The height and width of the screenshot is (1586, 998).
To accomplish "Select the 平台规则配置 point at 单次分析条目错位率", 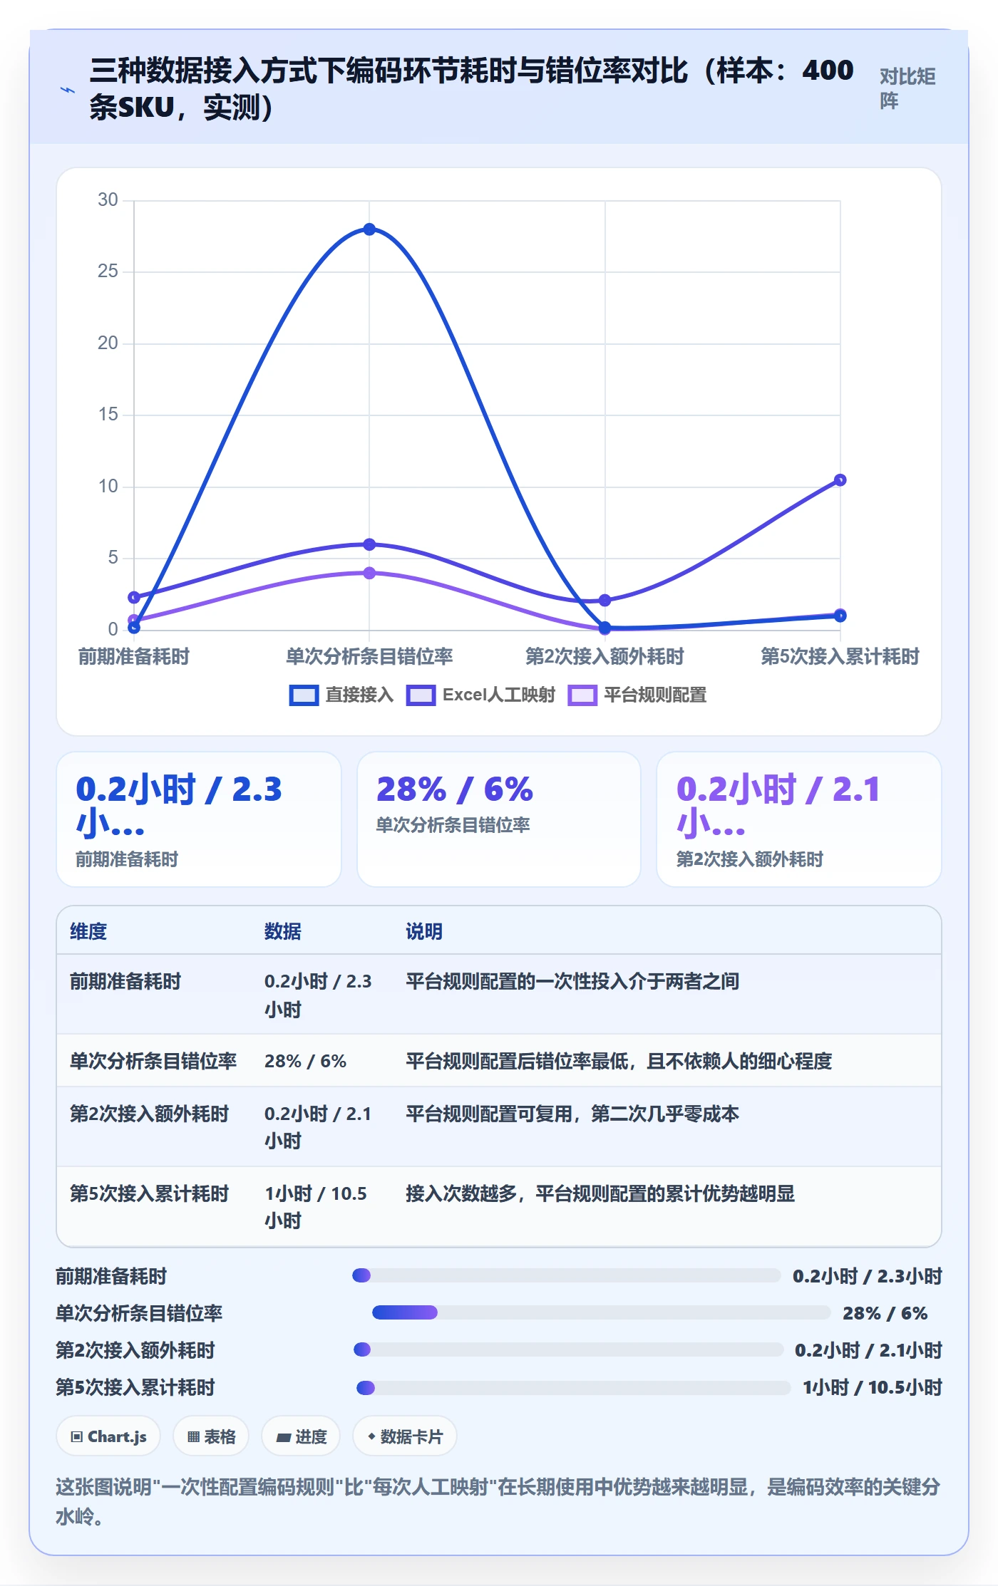I will (x=369, y=573).
